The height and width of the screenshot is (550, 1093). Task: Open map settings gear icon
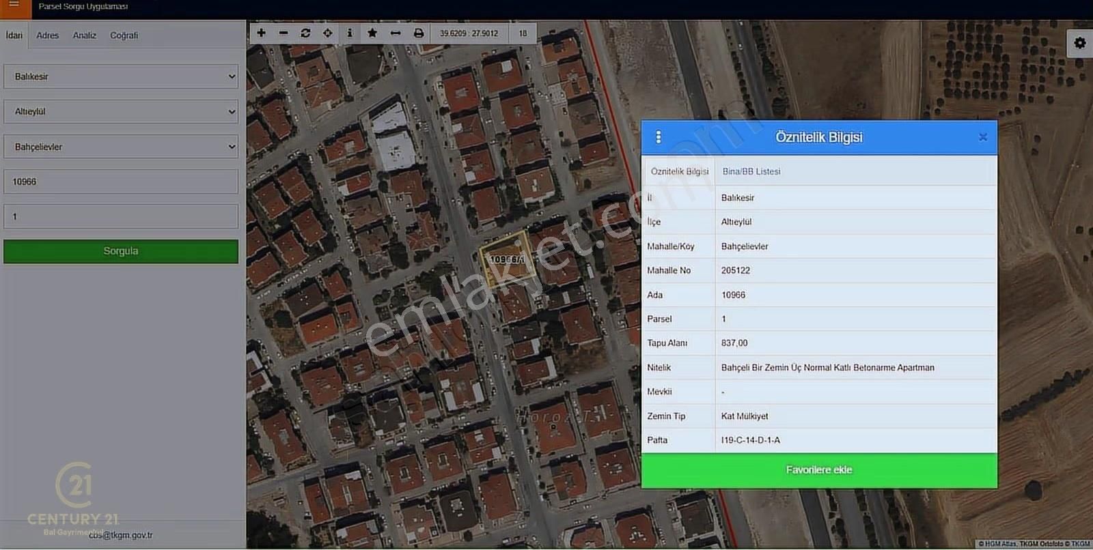[x=1079, y=43]
